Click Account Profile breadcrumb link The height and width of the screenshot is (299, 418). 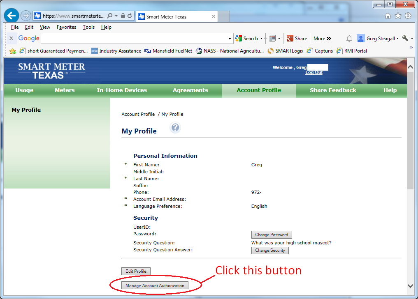[138, 114]
